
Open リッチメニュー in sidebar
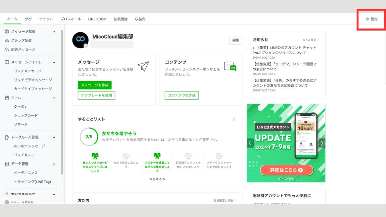[x=26, y=155]
